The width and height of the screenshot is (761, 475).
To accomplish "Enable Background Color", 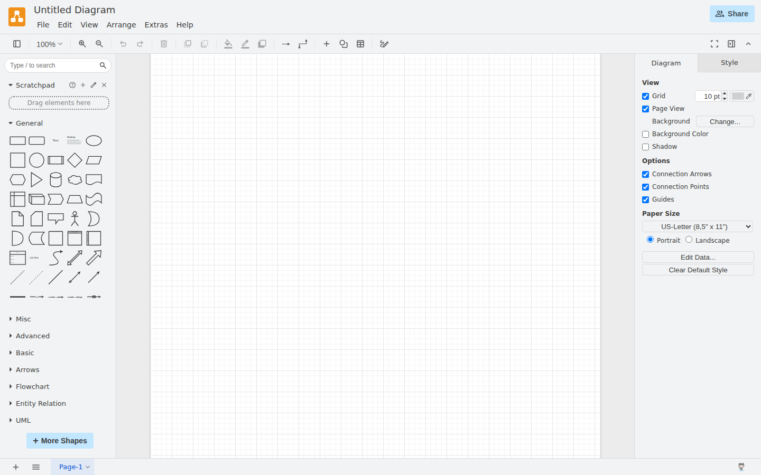I will coord(645,134).
